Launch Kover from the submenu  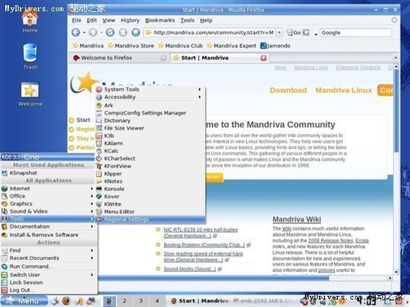tap(150, 196)
